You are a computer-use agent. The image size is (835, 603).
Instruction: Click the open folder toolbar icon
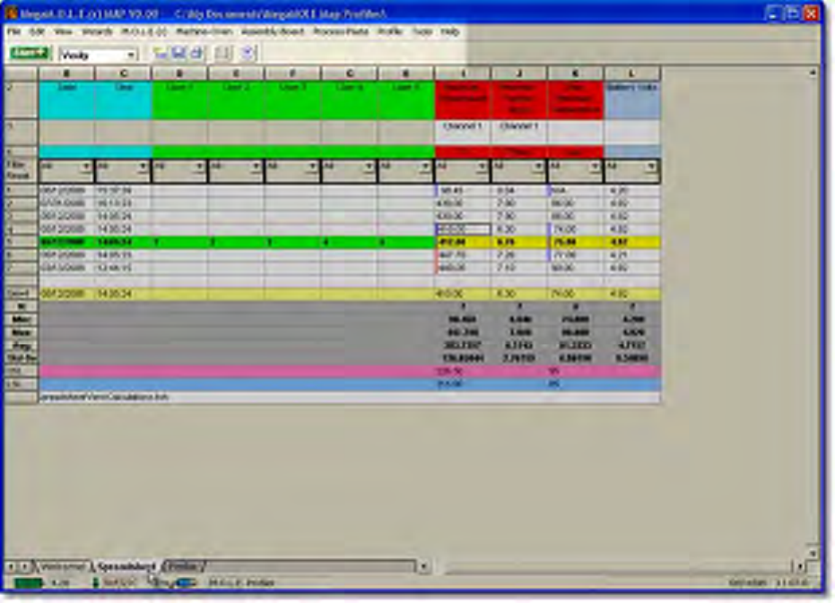tap(160, 53)
